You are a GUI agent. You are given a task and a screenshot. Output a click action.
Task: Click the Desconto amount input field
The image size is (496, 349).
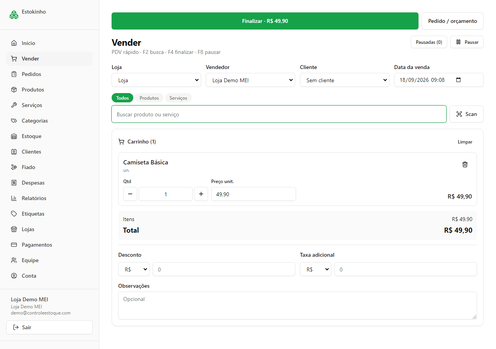click(x=224, y=269)
